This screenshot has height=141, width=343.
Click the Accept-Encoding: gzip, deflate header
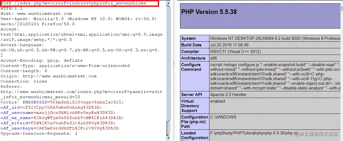[42, 60]
